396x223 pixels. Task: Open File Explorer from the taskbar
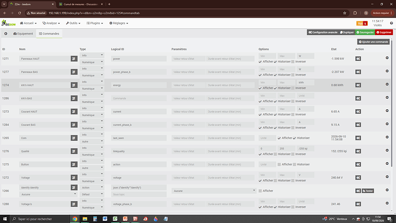tap(85, 219)
